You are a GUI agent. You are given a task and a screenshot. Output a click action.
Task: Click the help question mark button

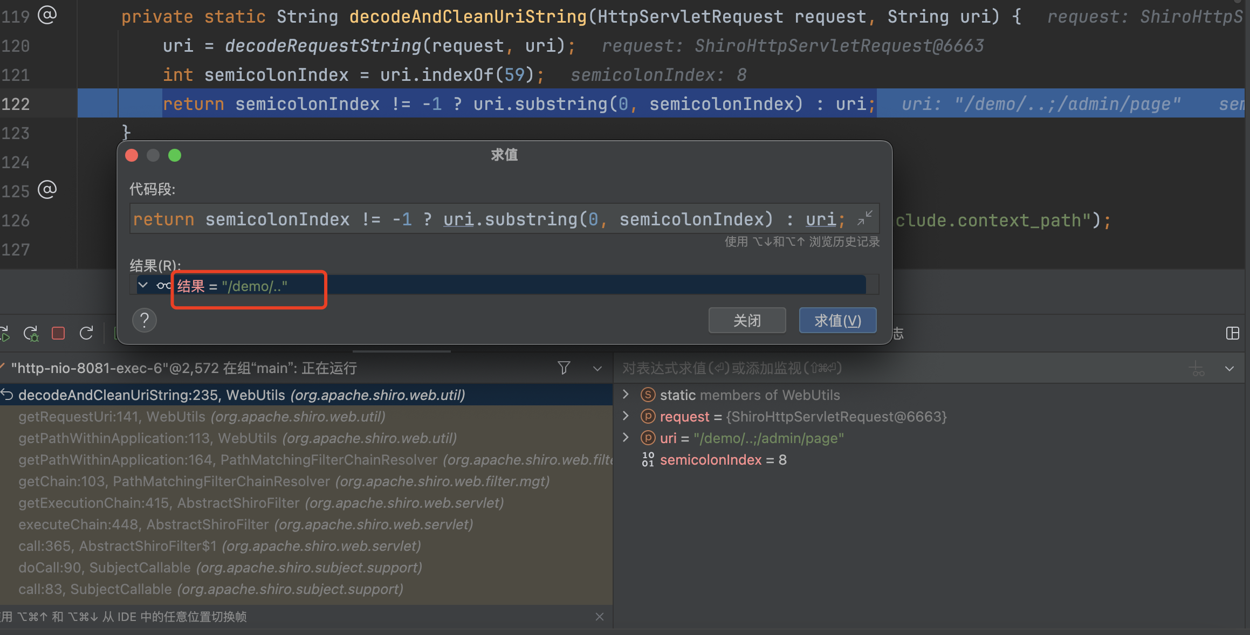tap(145, 321)
